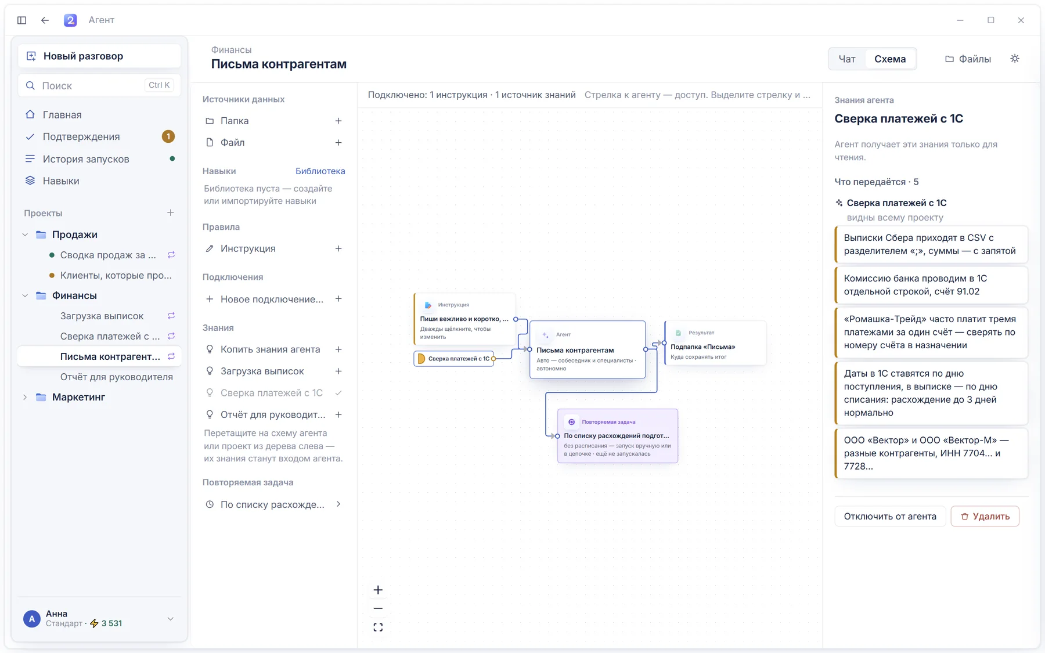Click Отключить от агента button
1045x653 pixels.
[890, 516]
